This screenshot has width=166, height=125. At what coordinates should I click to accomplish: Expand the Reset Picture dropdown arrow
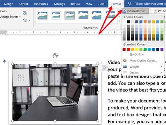tap(29, 20)
